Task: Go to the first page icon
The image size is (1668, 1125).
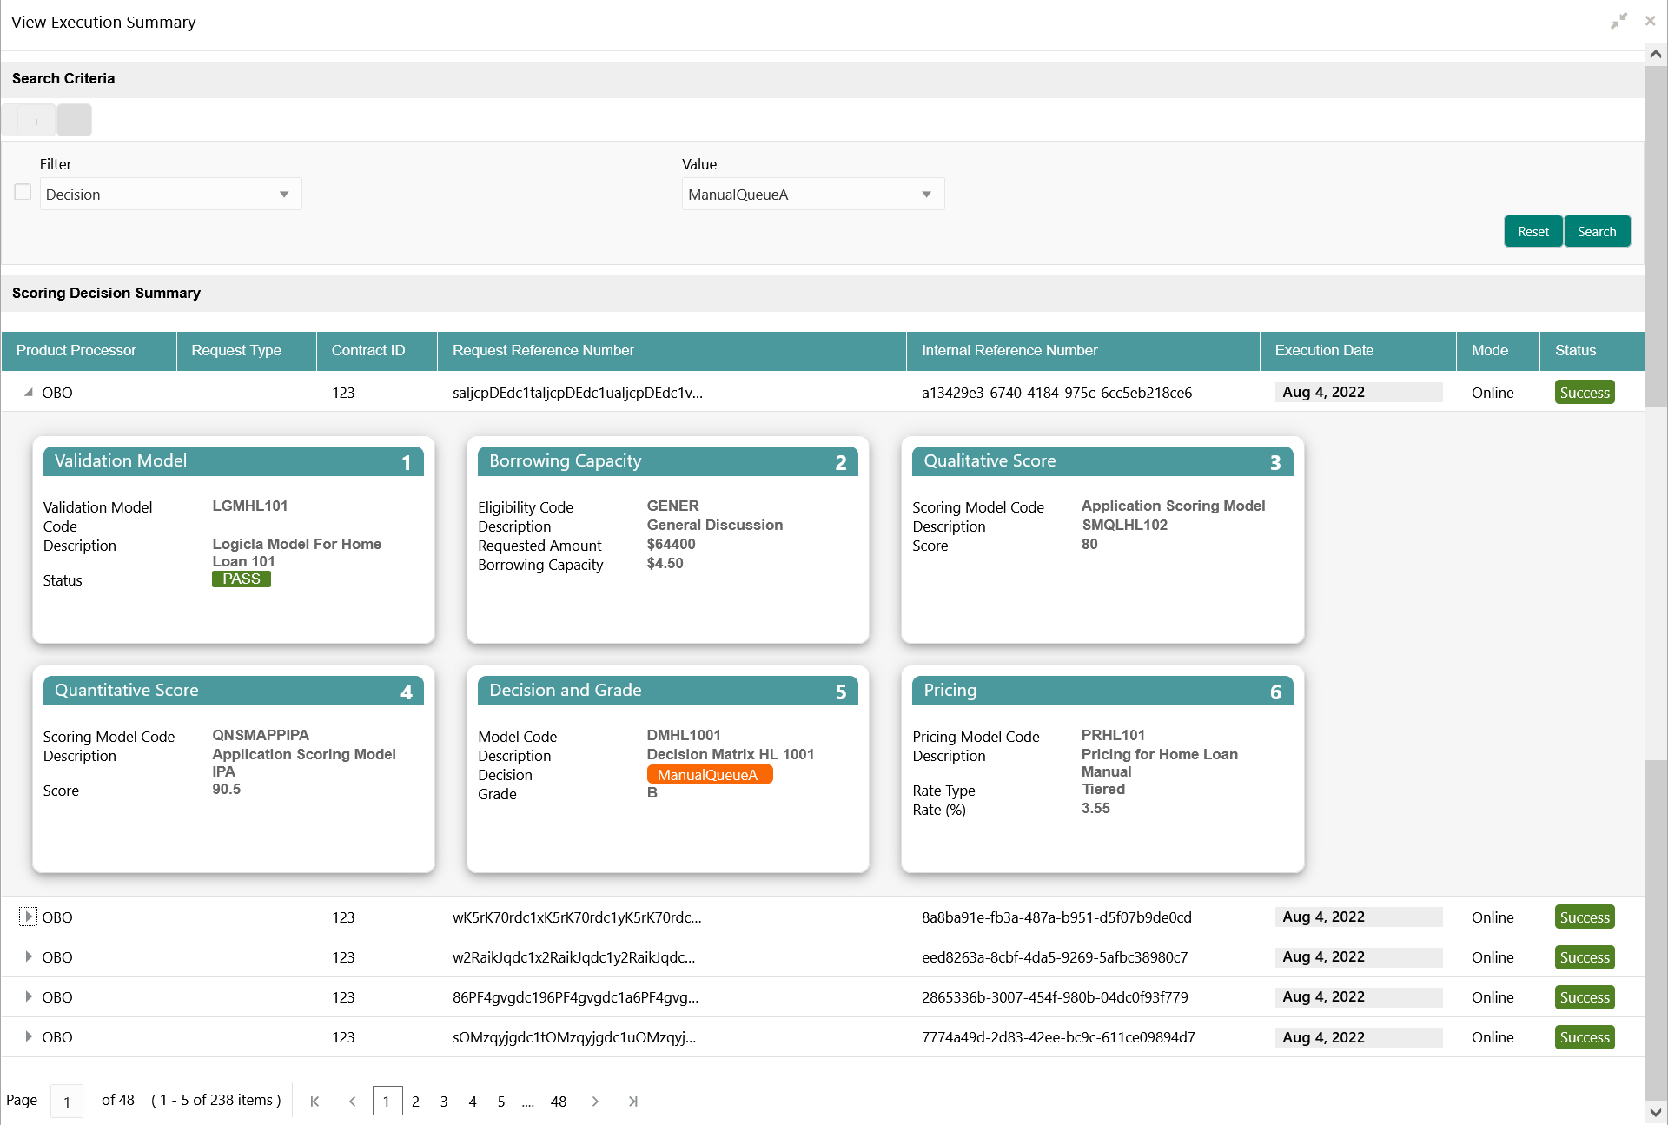Action: 314,1102
